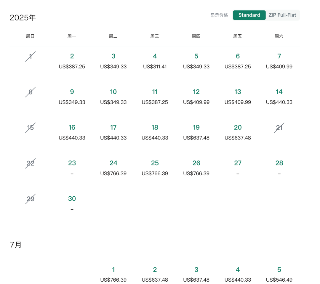Pick date 23 with no price
Screen dimensions: 320x284
pos(72,168)
